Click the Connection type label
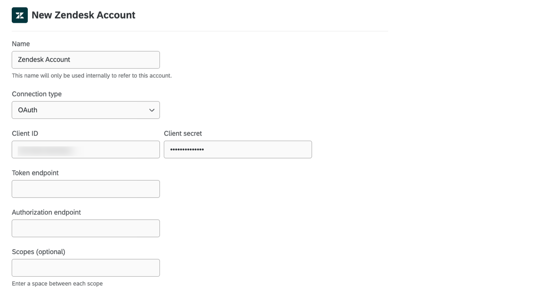Viewport: 556px width, 291px height. 37,94
